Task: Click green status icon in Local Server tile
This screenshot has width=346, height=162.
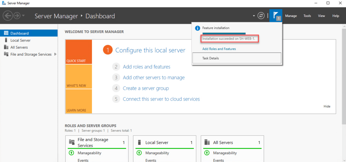Action: [139, 153]
